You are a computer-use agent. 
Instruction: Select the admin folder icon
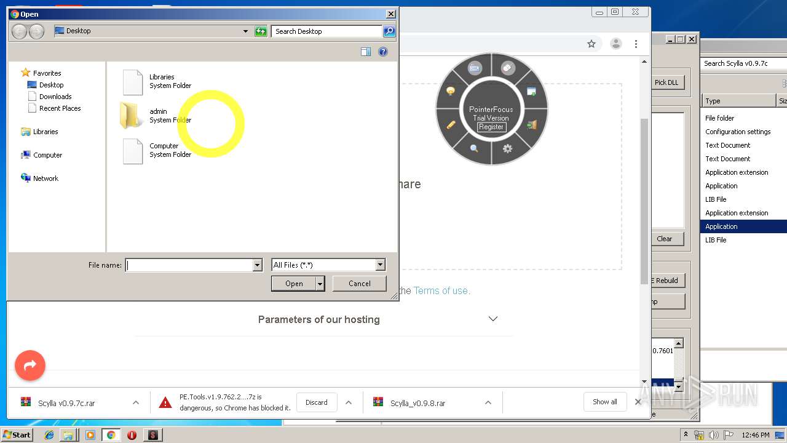[131, 116]
